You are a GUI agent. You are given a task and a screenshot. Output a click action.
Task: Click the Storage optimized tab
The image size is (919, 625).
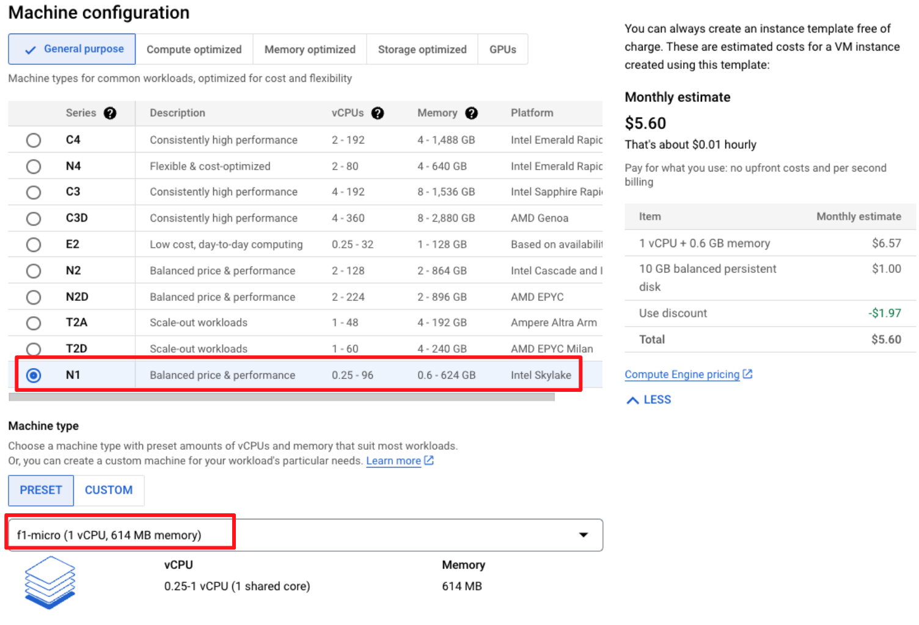point(422,49)
